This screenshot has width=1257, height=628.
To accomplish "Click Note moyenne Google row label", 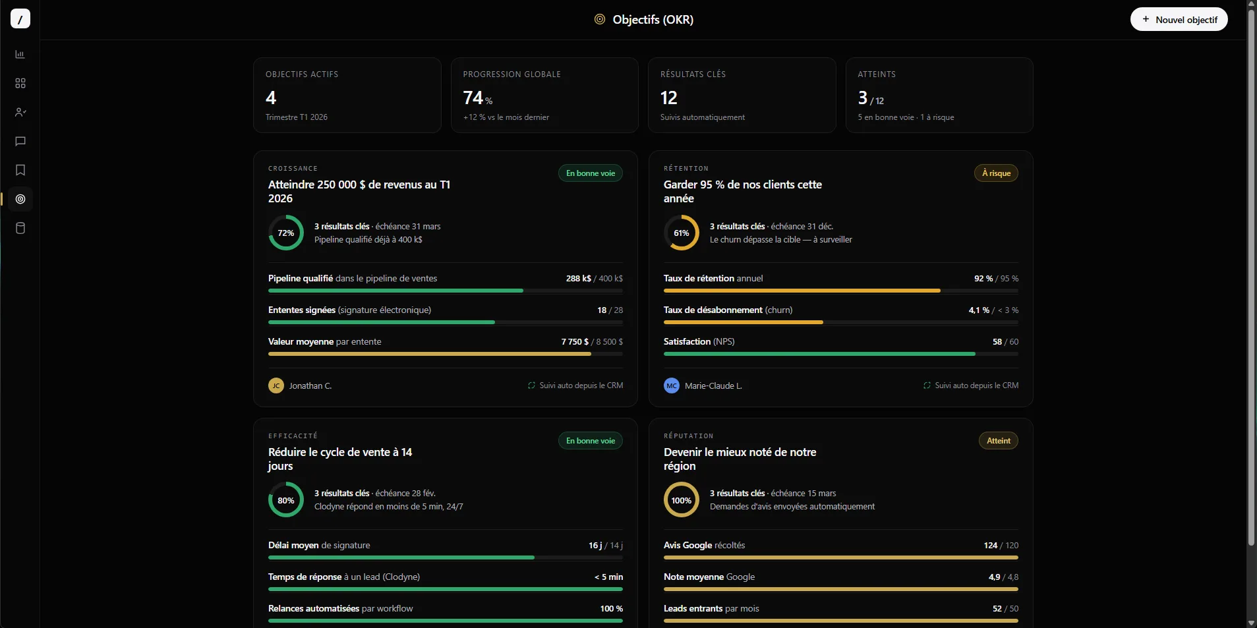I will (x=709, y=577).
